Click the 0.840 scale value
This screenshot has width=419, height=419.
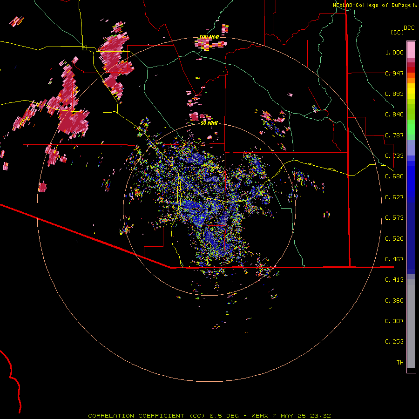(394, 115)
